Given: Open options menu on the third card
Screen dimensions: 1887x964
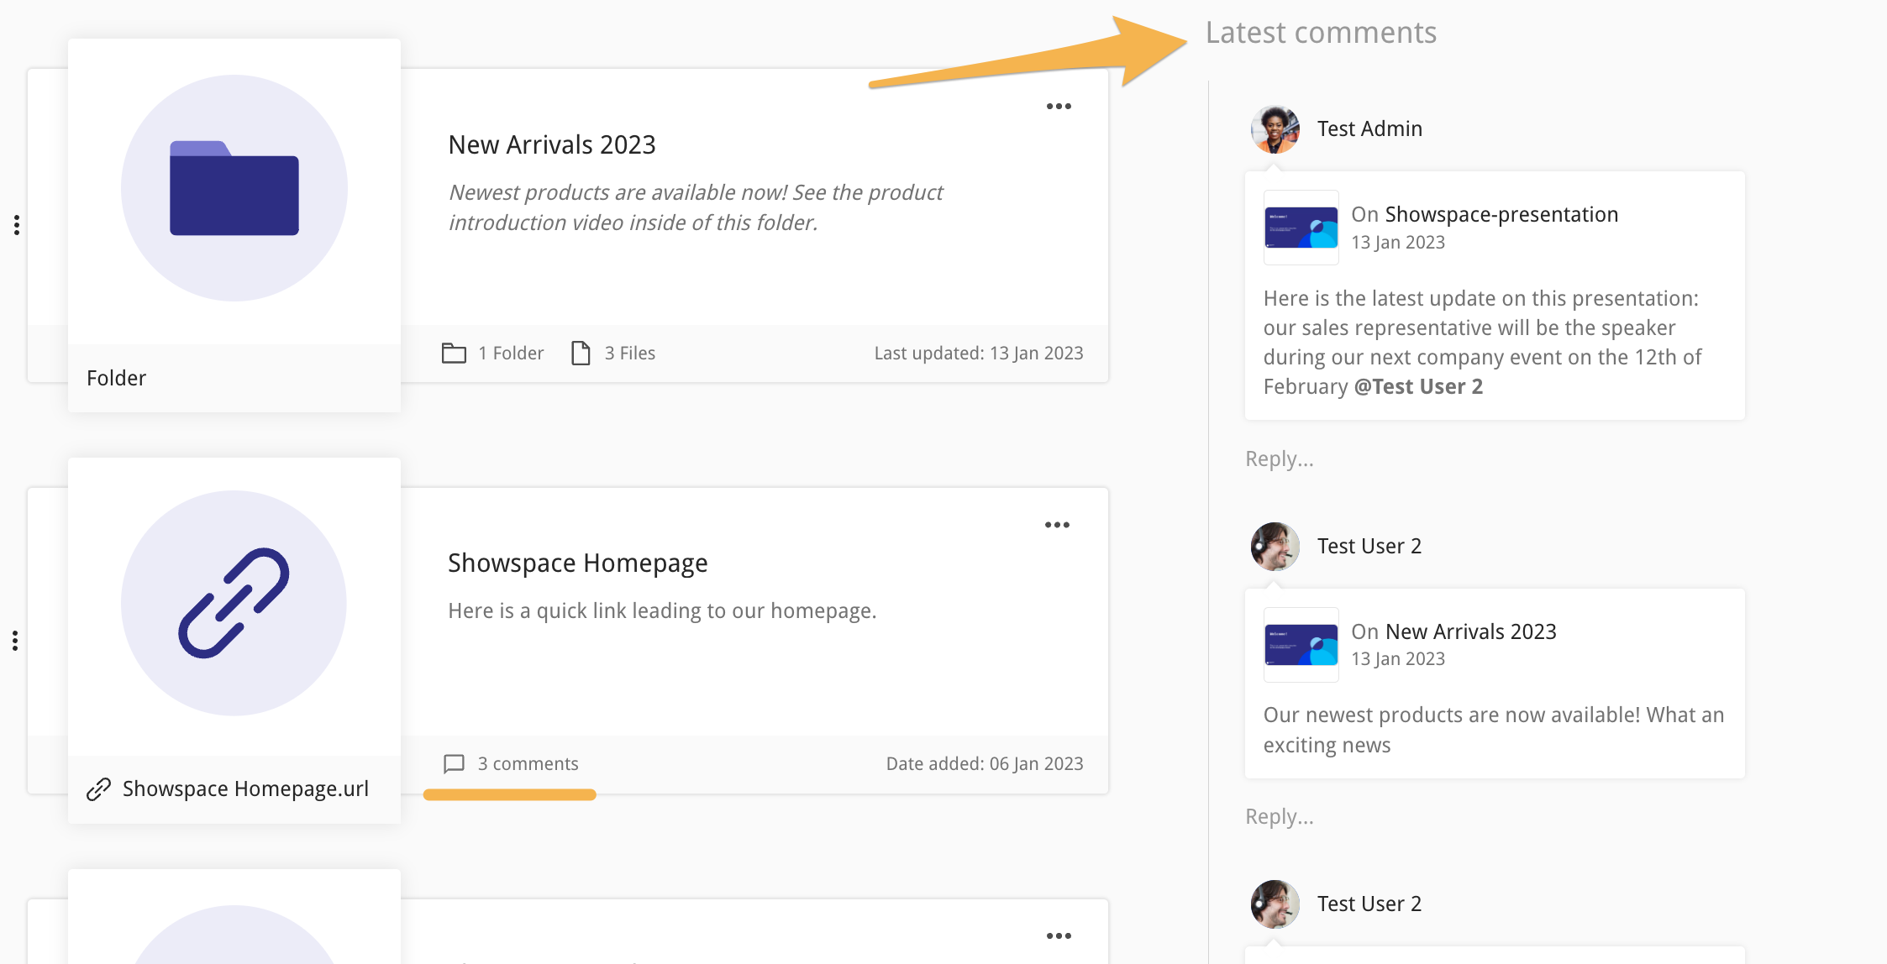Looking at the screenshot, I should point(1059,935).
